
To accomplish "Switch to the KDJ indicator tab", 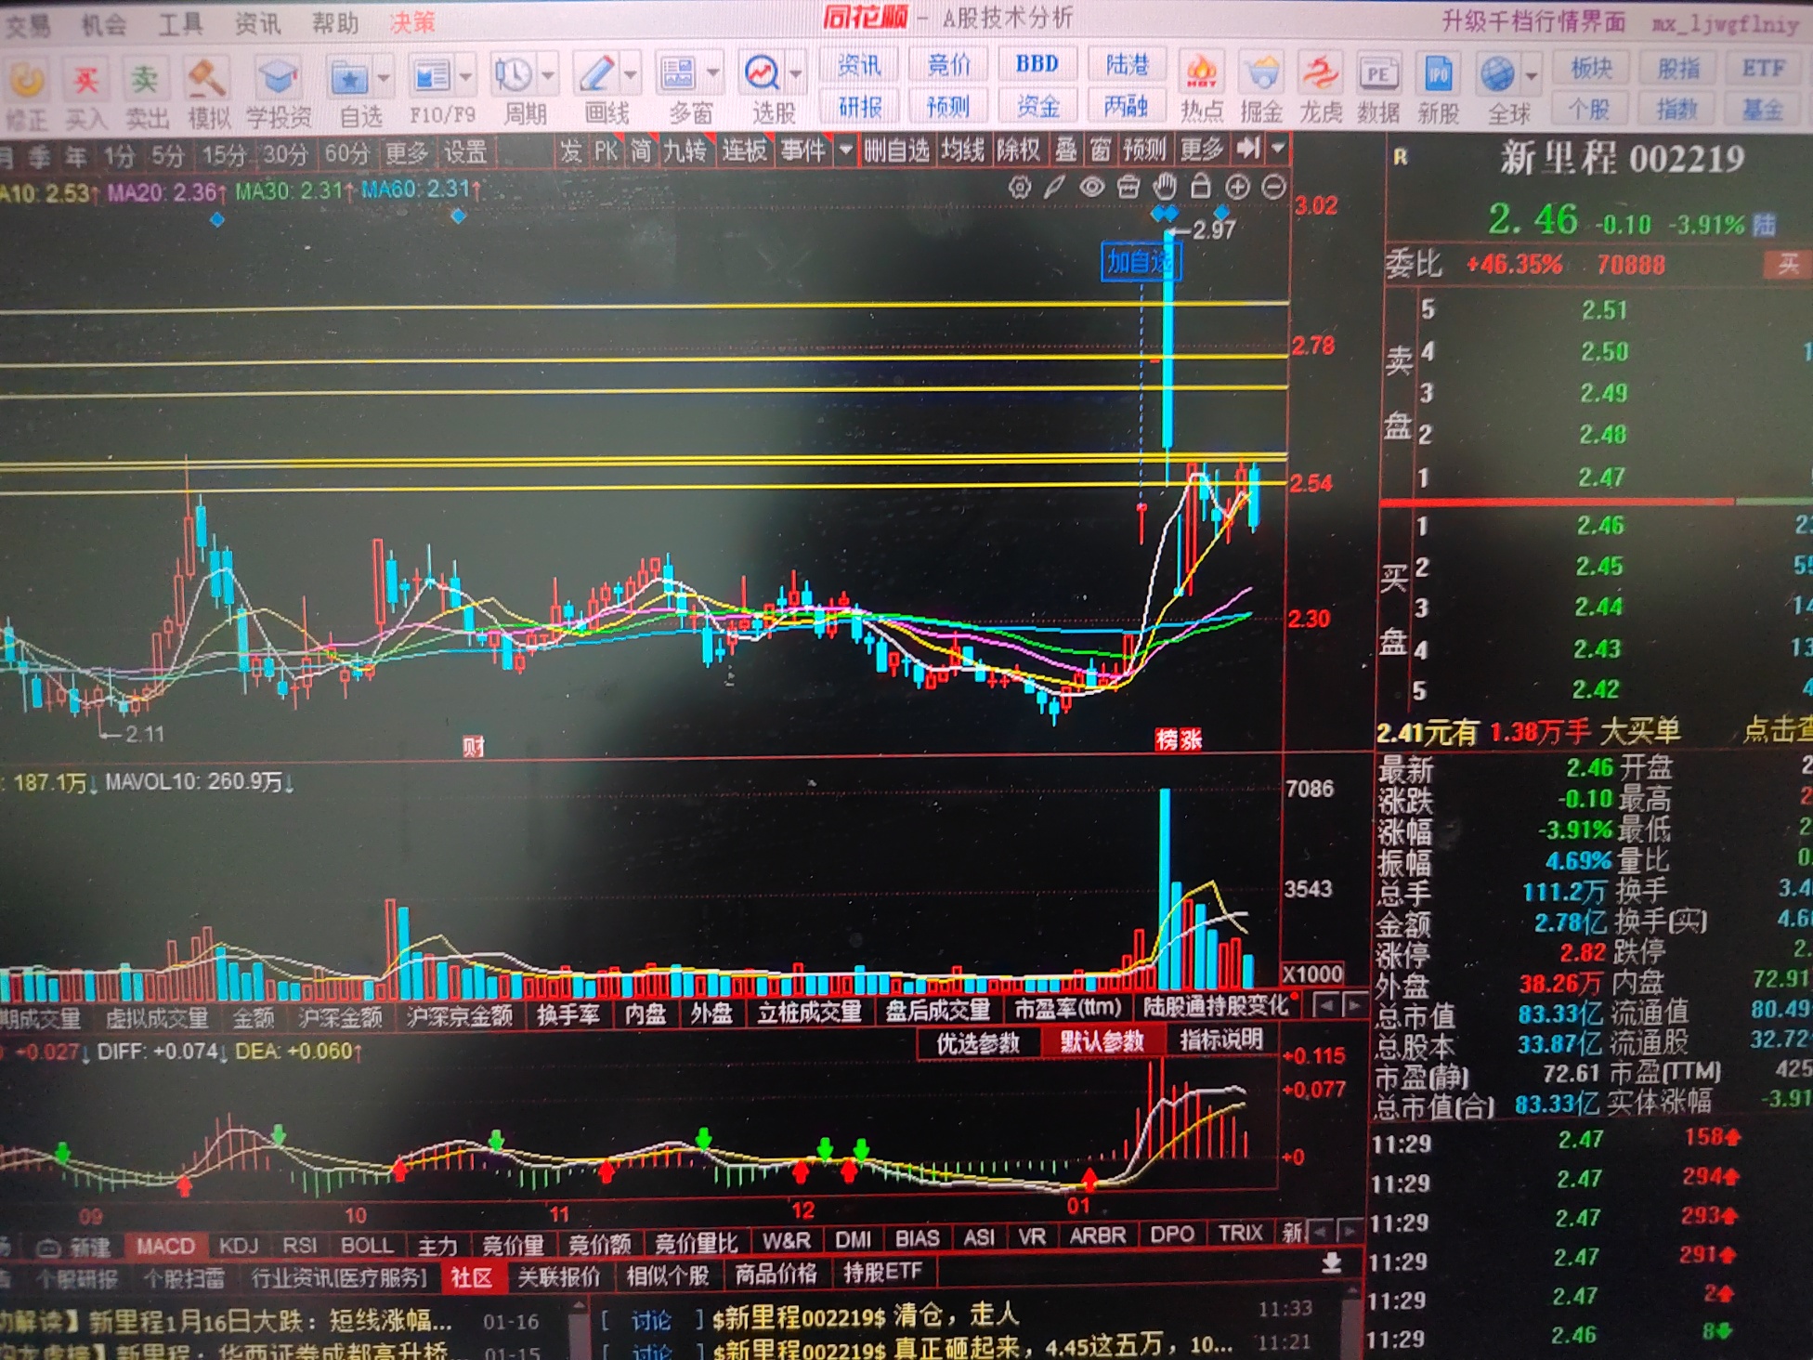I will coord(239,1246).
